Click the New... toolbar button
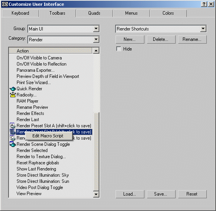The height and width of the screenshot is (211, 216). click(130, 39)
